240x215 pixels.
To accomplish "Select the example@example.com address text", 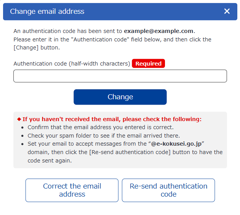I will [159, 31].
